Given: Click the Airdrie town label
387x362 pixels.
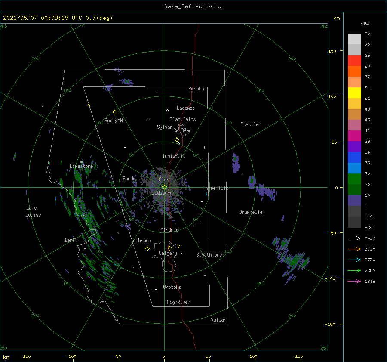Looking at the screenshot, I should click(169, 230).
